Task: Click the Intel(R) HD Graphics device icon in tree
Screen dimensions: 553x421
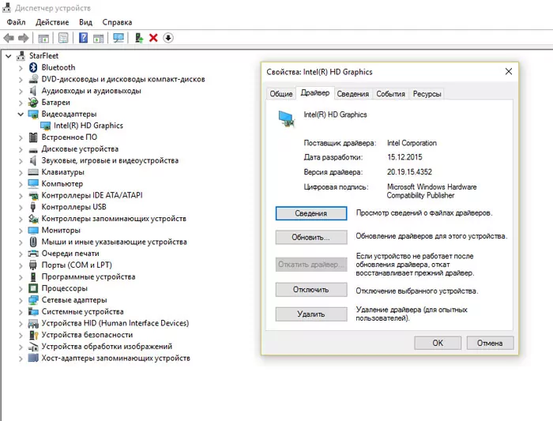Action: point(46,126)
